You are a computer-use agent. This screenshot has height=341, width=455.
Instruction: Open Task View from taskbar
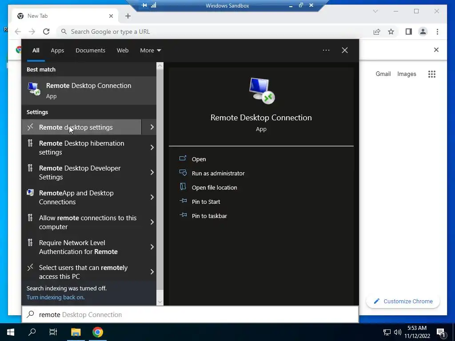click(53, 332)
